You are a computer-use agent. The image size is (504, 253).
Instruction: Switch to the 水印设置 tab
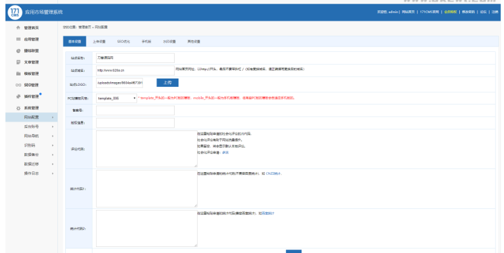coord(169,42)
